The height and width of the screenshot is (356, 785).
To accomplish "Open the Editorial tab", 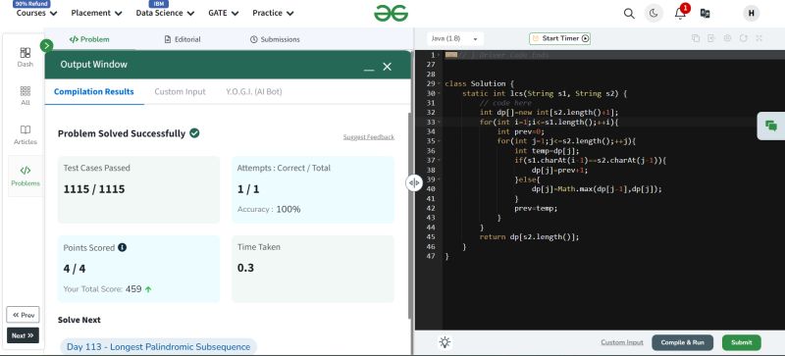I will tap(183, 39).
